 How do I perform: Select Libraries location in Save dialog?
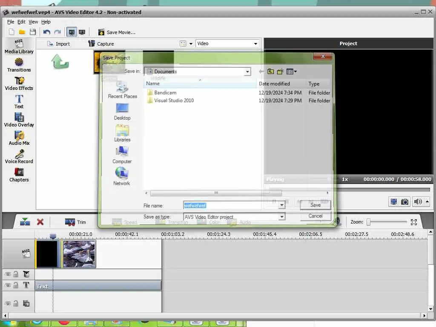(122, 134)
